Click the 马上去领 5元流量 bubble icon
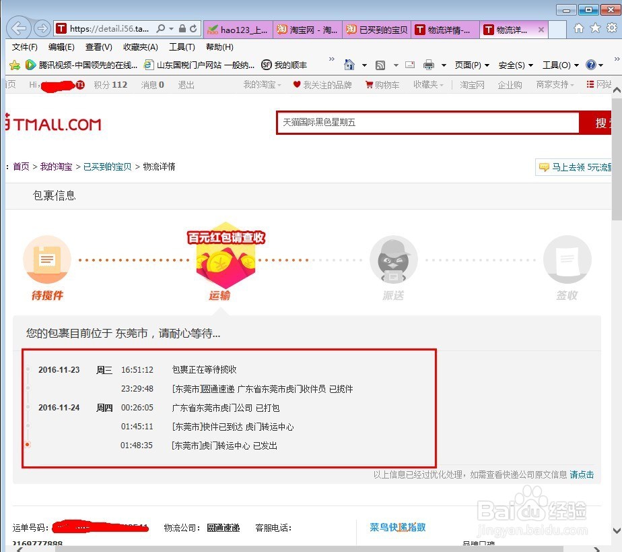The image size is (622, 552). (x=543, y=166)
